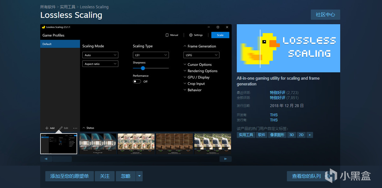Open the LSFG frame generation dropdown
Screen dimensions: 382x188
coord(201,55)
